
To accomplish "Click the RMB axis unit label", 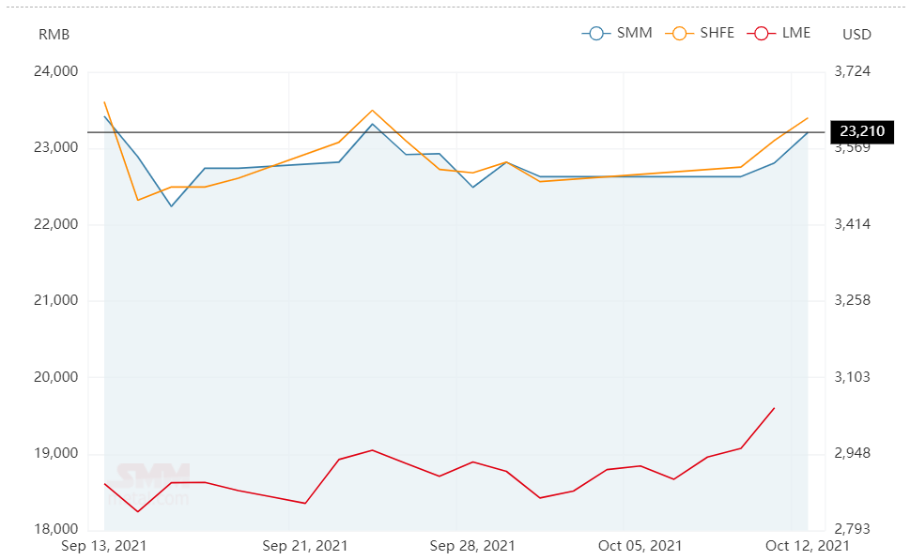I will (x=54, y=35).
